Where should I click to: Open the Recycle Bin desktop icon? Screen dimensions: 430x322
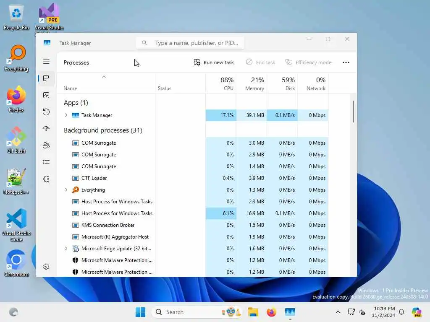tap(16, 17)
